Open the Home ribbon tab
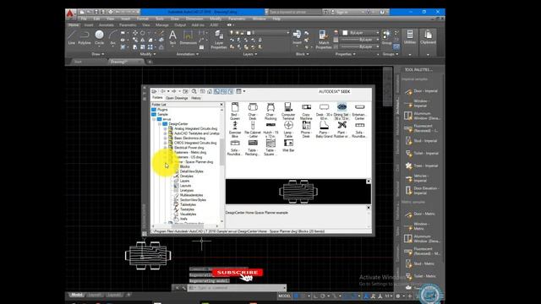 (74, 25)
